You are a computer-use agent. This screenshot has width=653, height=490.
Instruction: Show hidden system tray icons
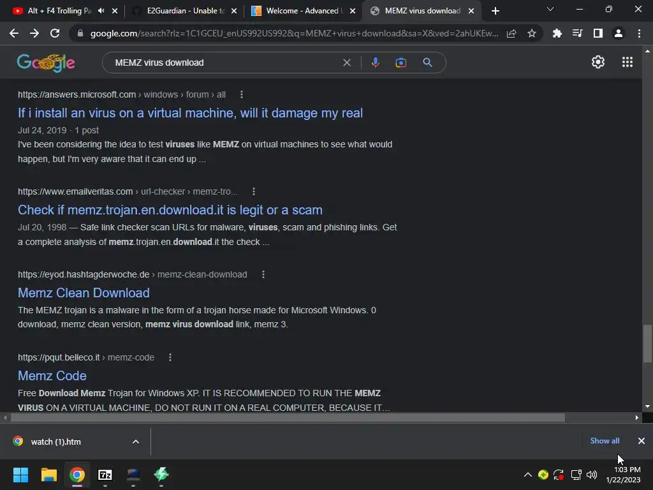527,475
